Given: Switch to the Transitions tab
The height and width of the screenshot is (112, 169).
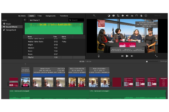Looking at the screenshot, I should [x=64, y=16].
